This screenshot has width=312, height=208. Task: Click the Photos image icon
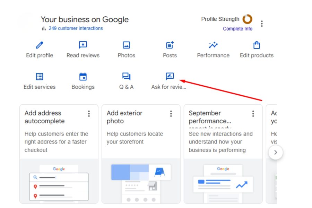pyautogui.click(x=126, y=45)
